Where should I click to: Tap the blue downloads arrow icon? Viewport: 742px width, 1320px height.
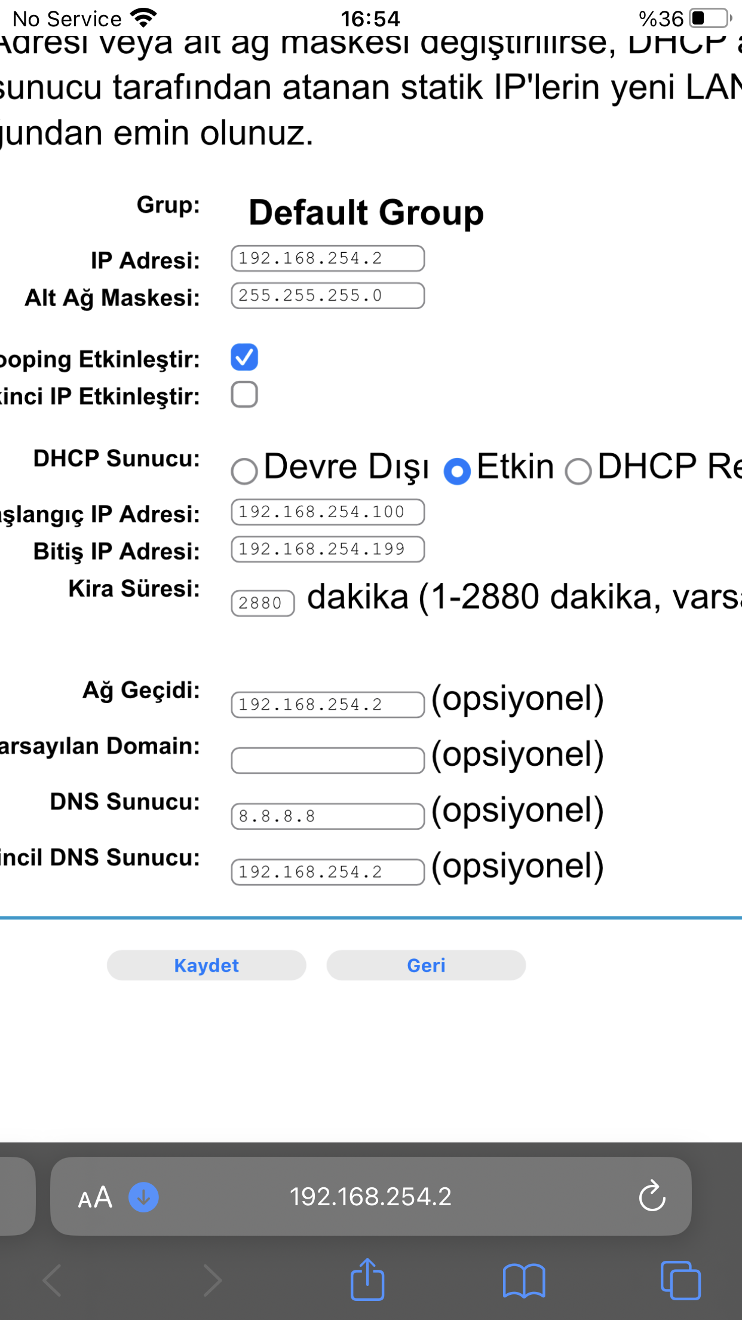coord(143,1197)
